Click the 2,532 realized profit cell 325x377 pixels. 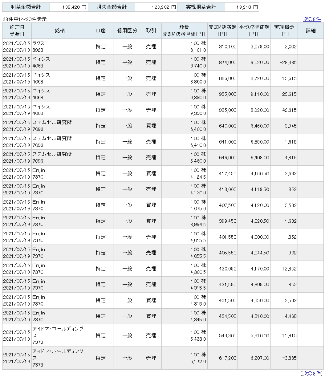point(284,300)
